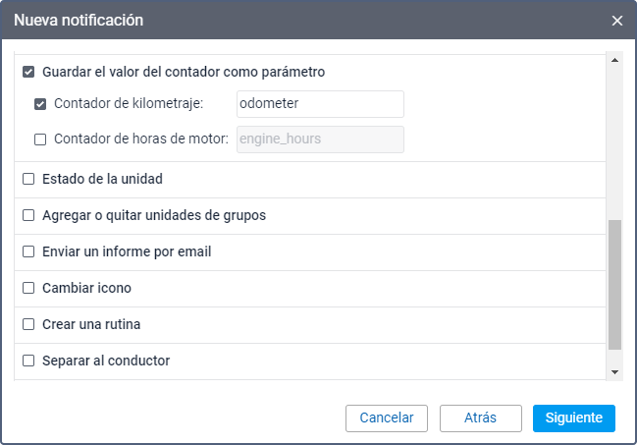The image size is (637, 445).
Task: Uncheck Guardar el valor del contador como parámetro
Action: (x=28, y=72)
